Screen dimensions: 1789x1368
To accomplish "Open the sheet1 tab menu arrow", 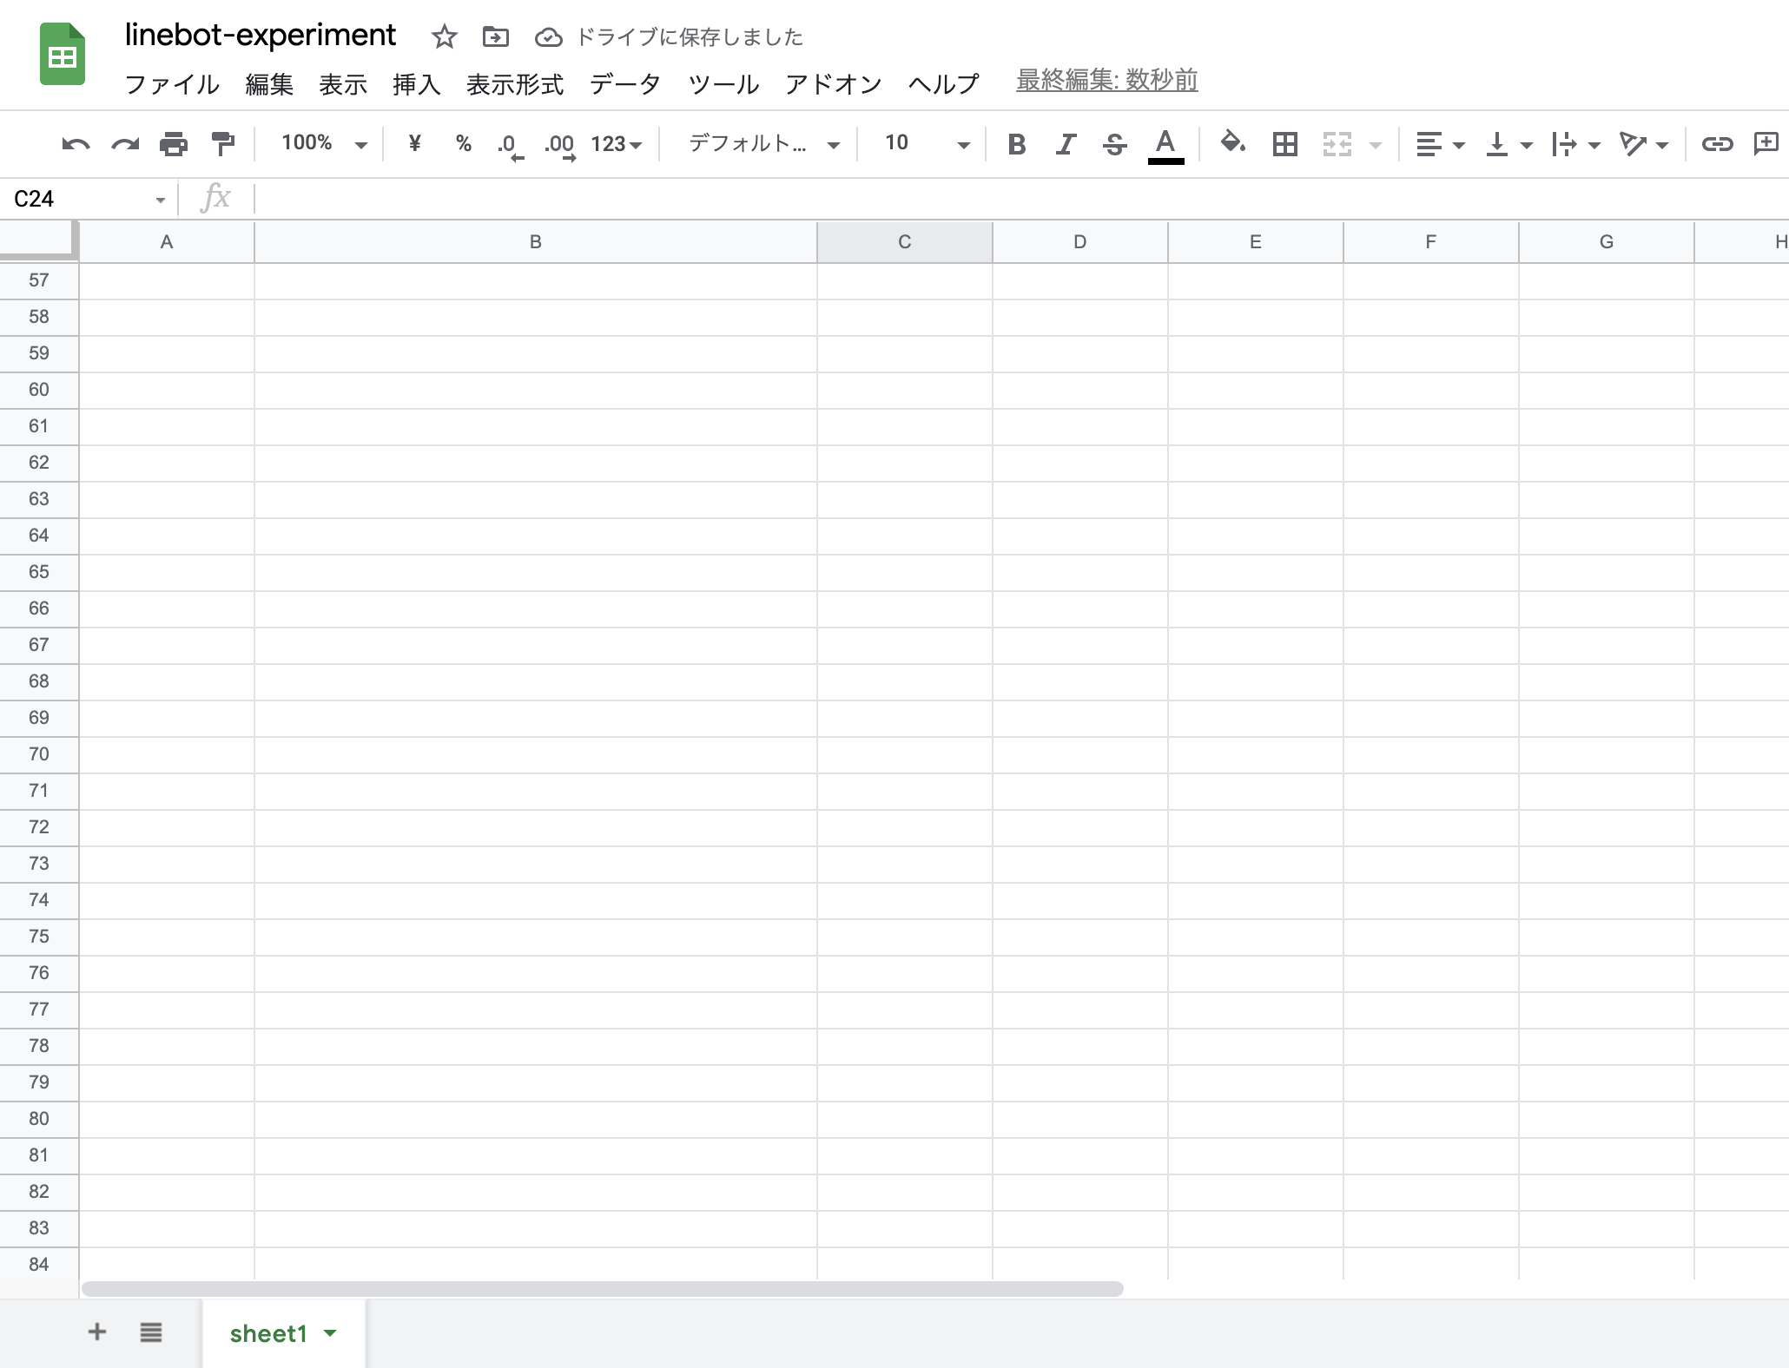I will point(330,1333).
